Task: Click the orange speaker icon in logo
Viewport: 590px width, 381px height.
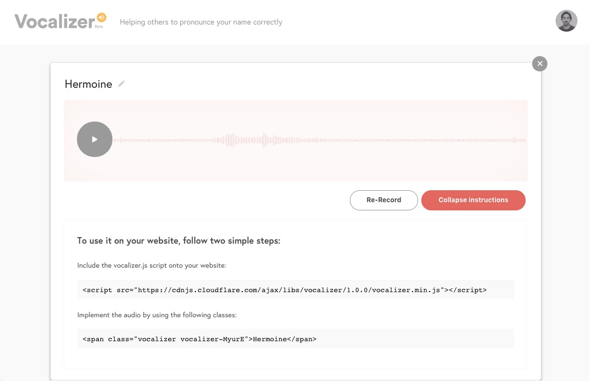Action: click(102, 17)
